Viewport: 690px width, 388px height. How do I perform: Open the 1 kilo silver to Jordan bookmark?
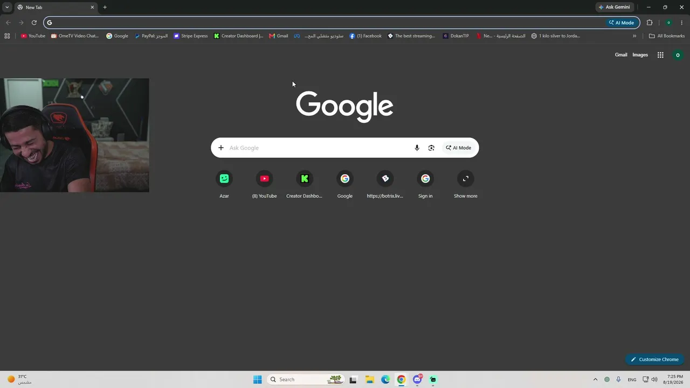point(556,36)
